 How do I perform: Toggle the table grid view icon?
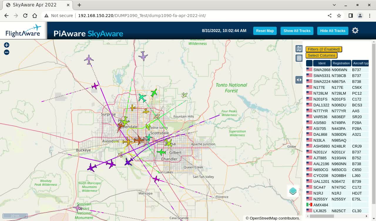pyautogui.click(x=299, y=58)
